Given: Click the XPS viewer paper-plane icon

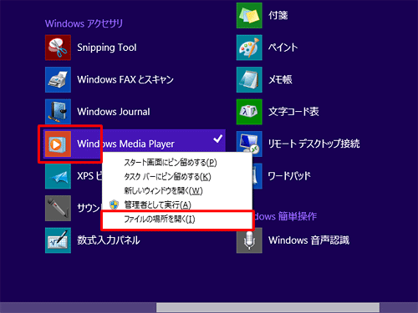Looking at the screenshot, I should (58, 176).
